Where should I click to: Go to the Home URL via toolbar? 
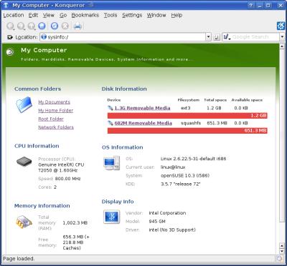point(42,26)
